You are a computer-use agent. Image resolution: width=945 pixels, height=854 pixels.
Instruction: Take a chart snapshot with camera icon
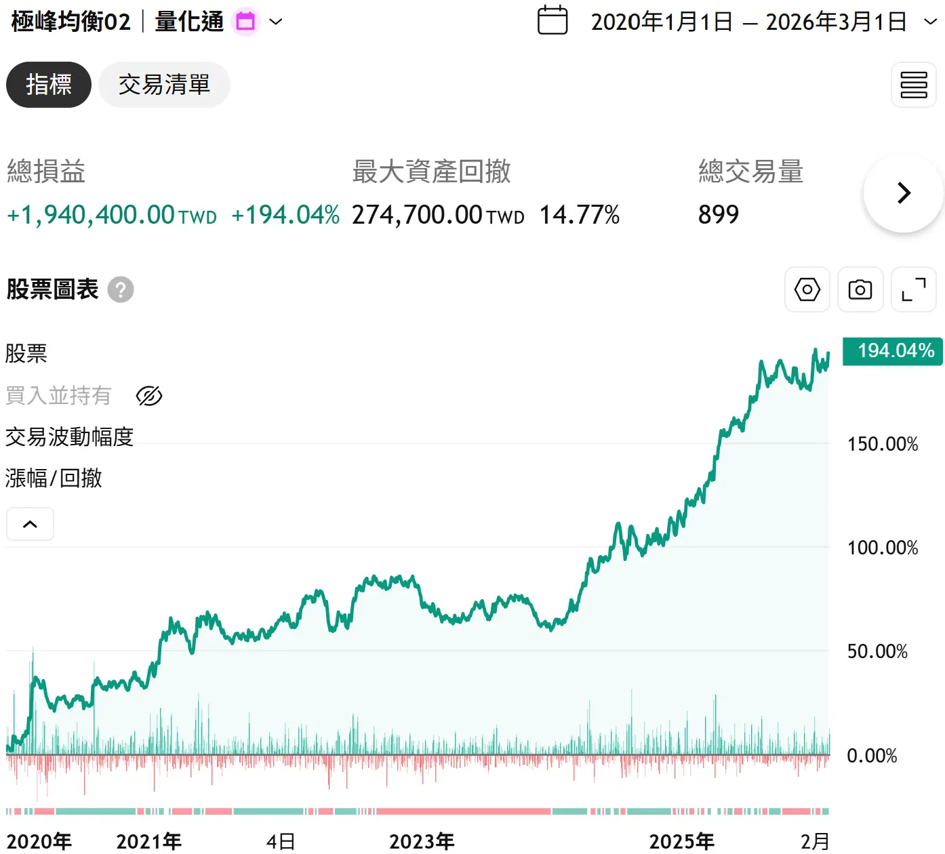[860, 290]
